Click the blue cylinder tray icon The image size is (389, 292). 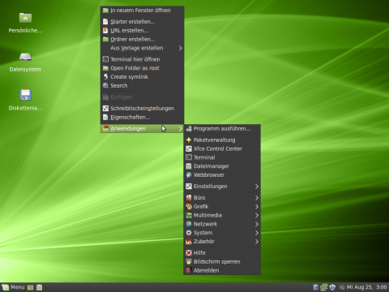(x=315, y=287)
